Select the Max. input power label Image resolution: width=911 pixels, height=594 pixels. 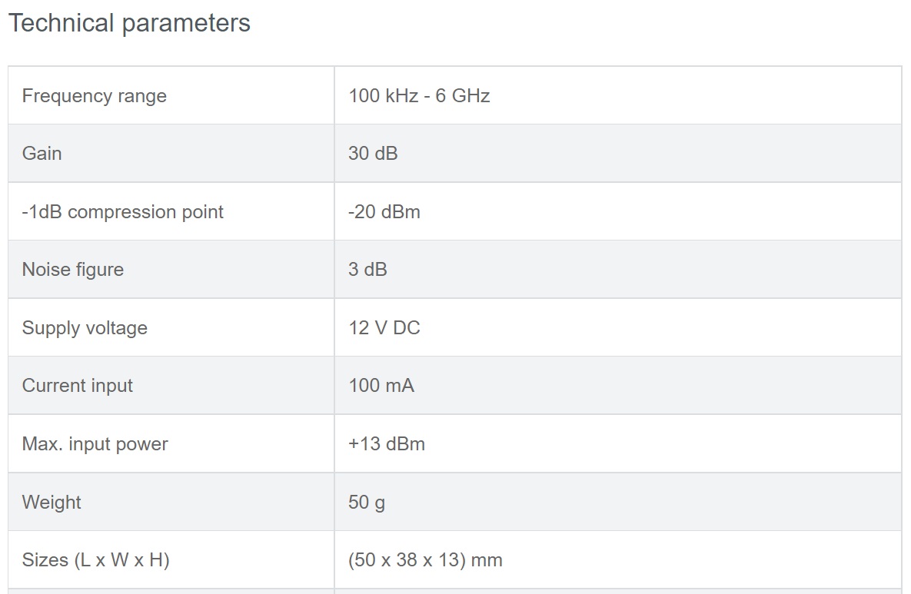[95, 444]
